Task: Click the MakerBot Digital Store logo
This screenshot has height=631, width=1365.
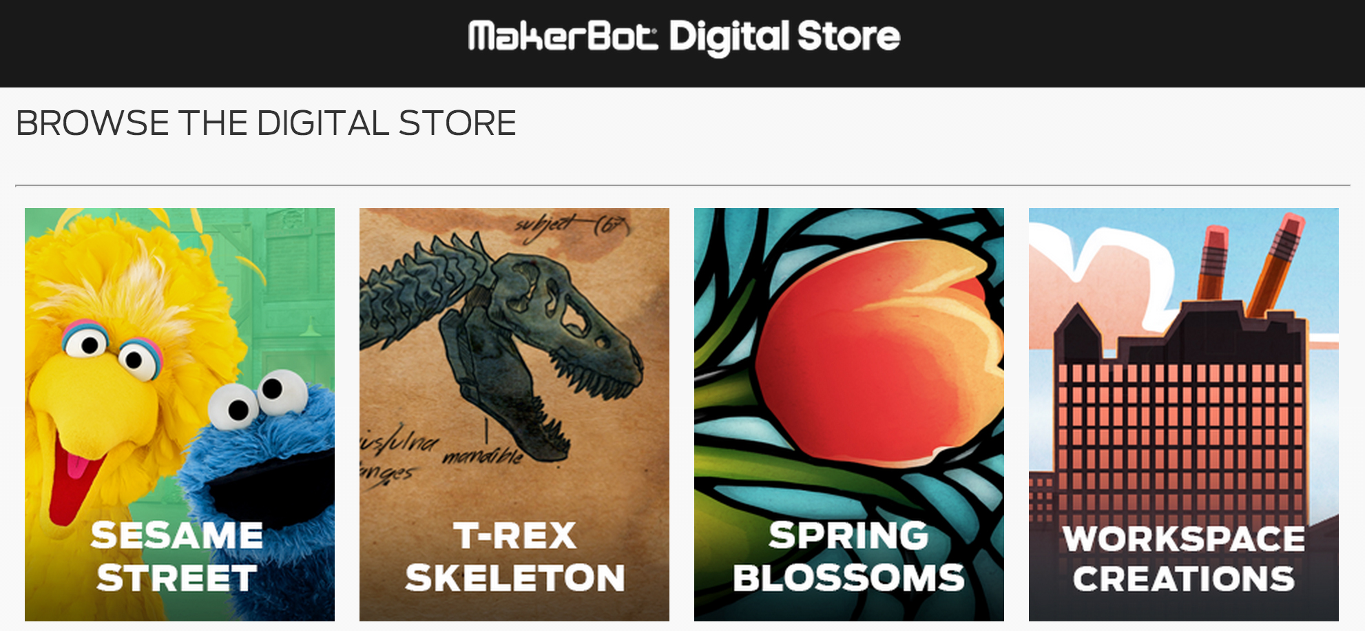Action: tap(684, 38)
